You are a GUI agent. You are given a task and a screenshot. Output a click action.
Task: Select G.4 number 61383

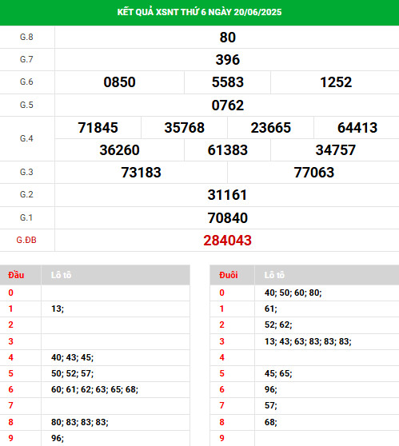point(227,150)
